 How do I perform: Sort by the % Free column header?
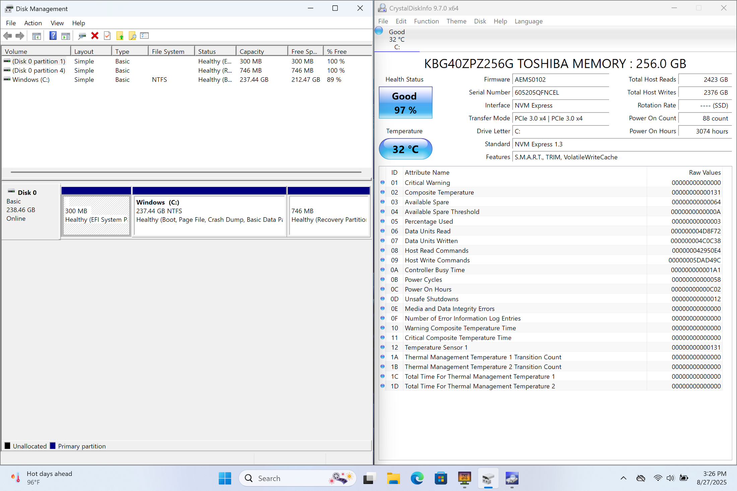(x=347, y=51)
